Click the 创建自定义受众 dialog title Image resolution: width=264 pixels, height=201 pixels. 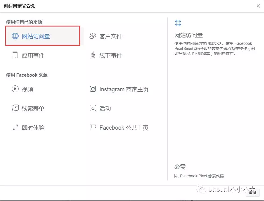coord(19,6)
